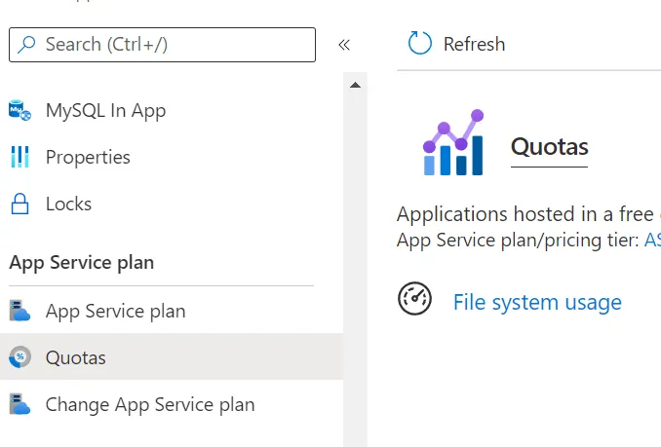
Task: Collapse the sidebar with double chevron
Action: point(343,45)
